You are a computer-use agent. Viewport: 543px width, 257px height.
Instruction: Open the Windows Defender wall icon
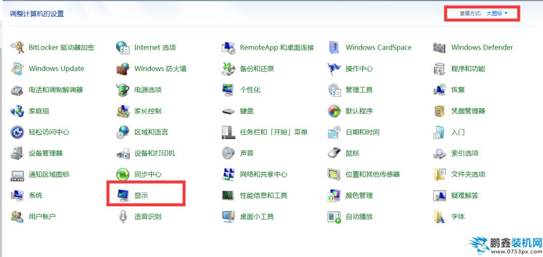tap(439, 47)
